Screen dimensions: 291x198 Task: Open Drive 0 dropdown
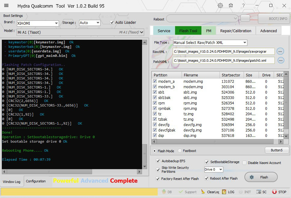click(214, 169)
